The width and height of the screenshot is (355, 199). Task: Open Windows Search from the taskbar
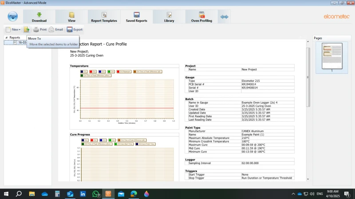click(x=19, y=194)
